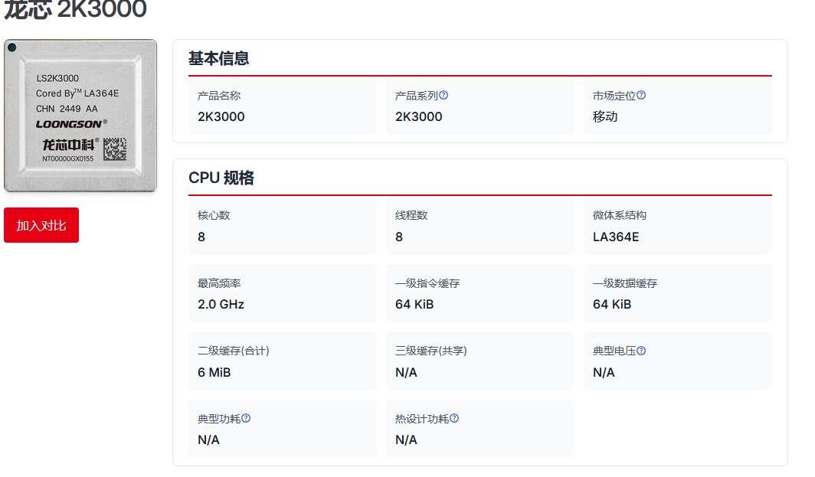Click the 移动 market positioning value

click(605, 116)
